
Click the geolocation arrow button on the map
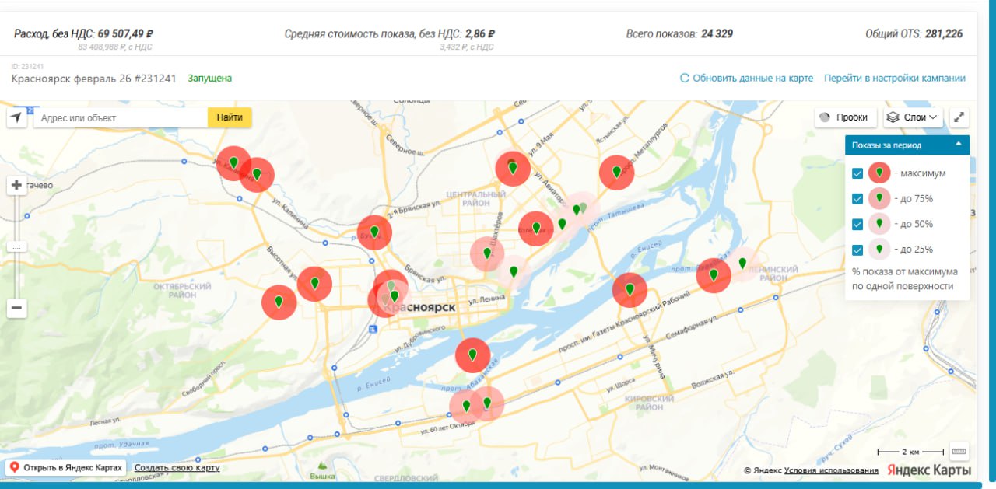click(16, 117)
